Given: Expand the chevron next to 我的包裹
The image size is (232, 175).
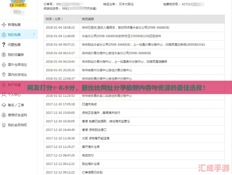Looking at the screenshot, I should (34, 34).
